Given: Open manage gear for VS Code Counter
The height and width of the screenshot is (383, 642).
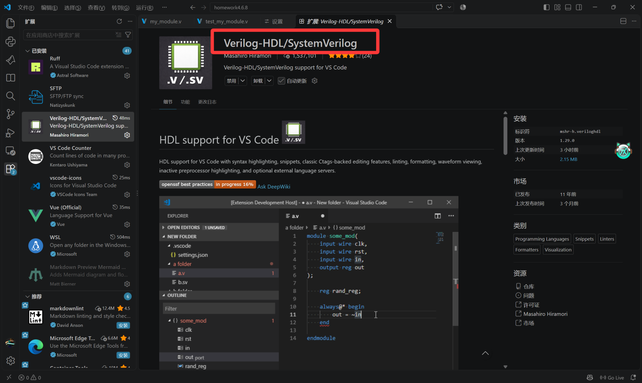Looking at the screenshot, I should (127, 165).
